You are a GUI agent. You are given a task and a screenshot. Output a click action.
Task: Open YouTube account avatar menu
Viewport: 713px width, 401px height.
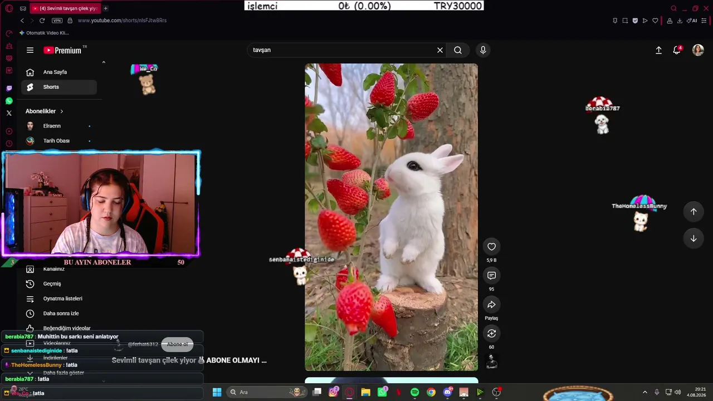[x=698, y=50]
